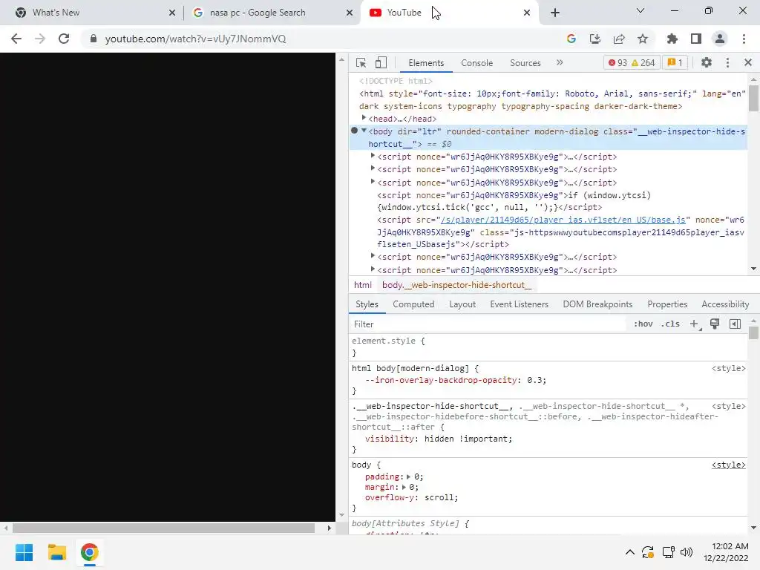Expand the first script nonce node
760x570 pixels.
click(373, 156)
